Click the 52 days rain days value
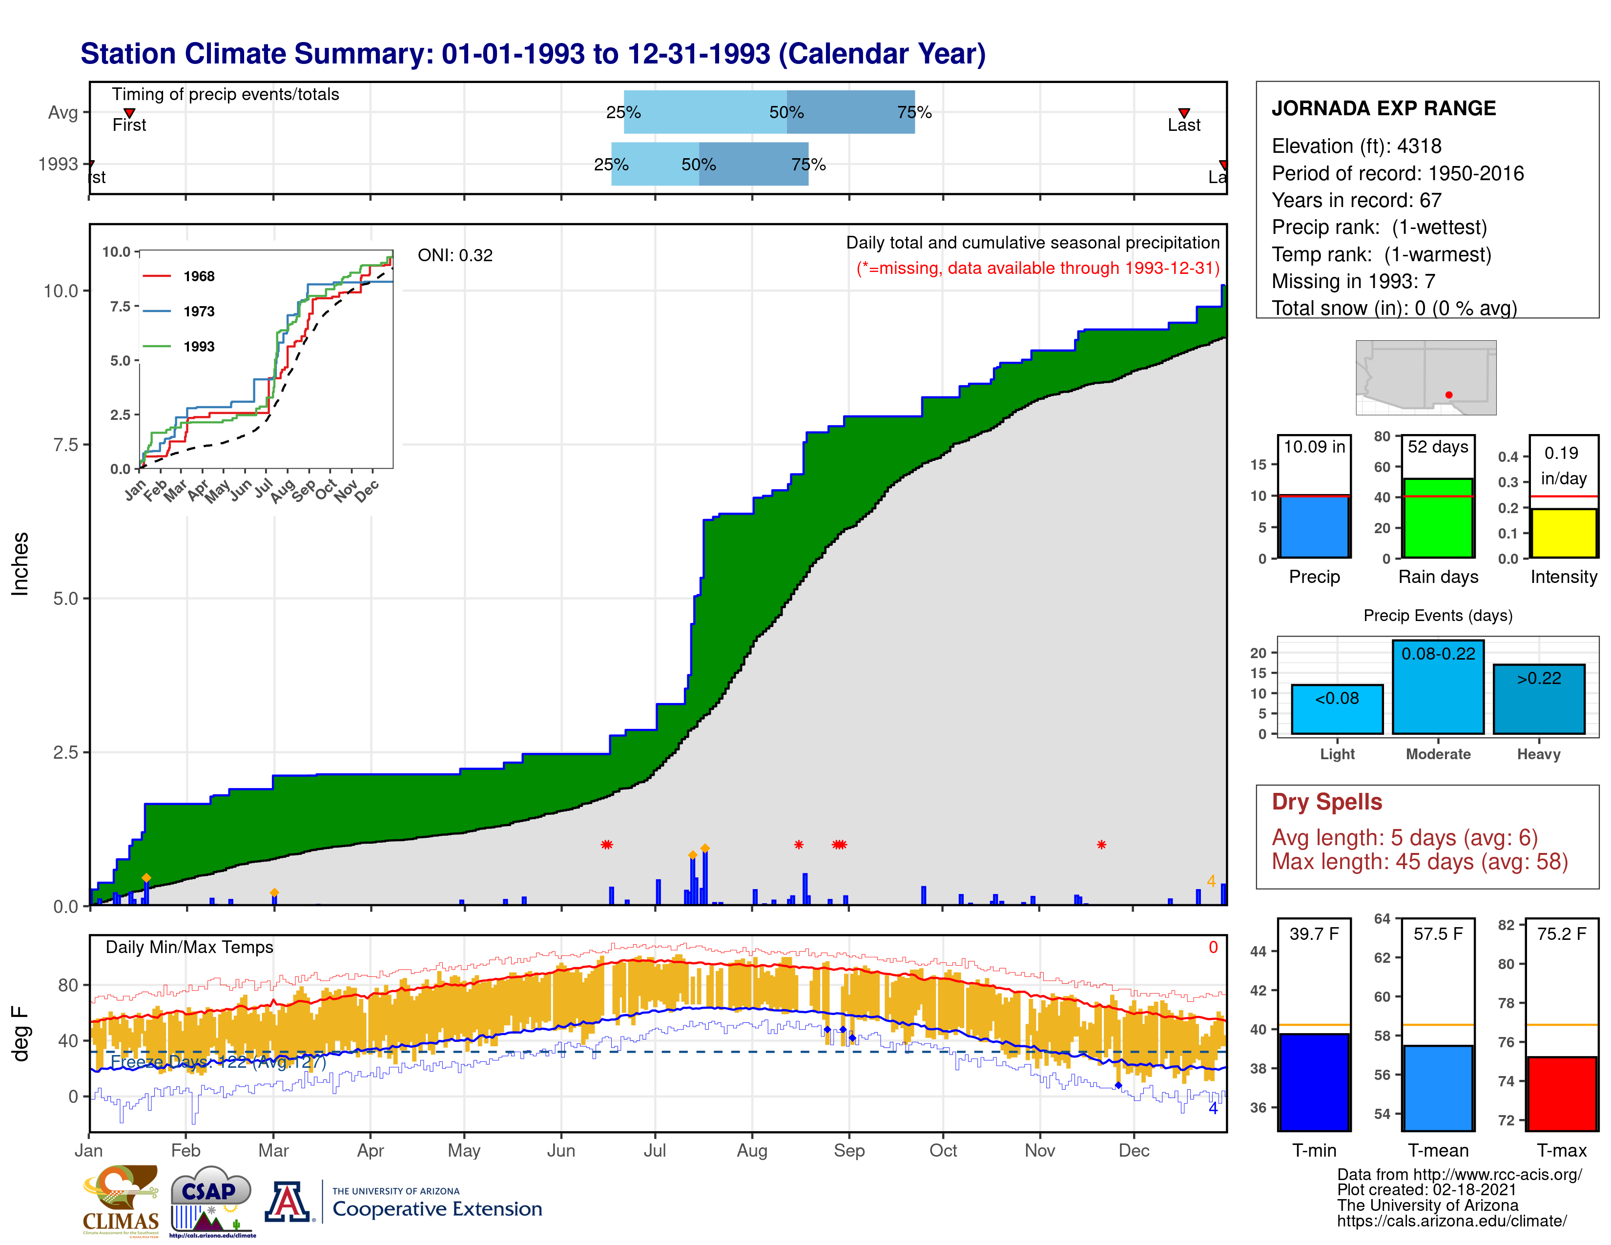The width and height of the screenshot is (1611, 1245). pos(1438,447)
